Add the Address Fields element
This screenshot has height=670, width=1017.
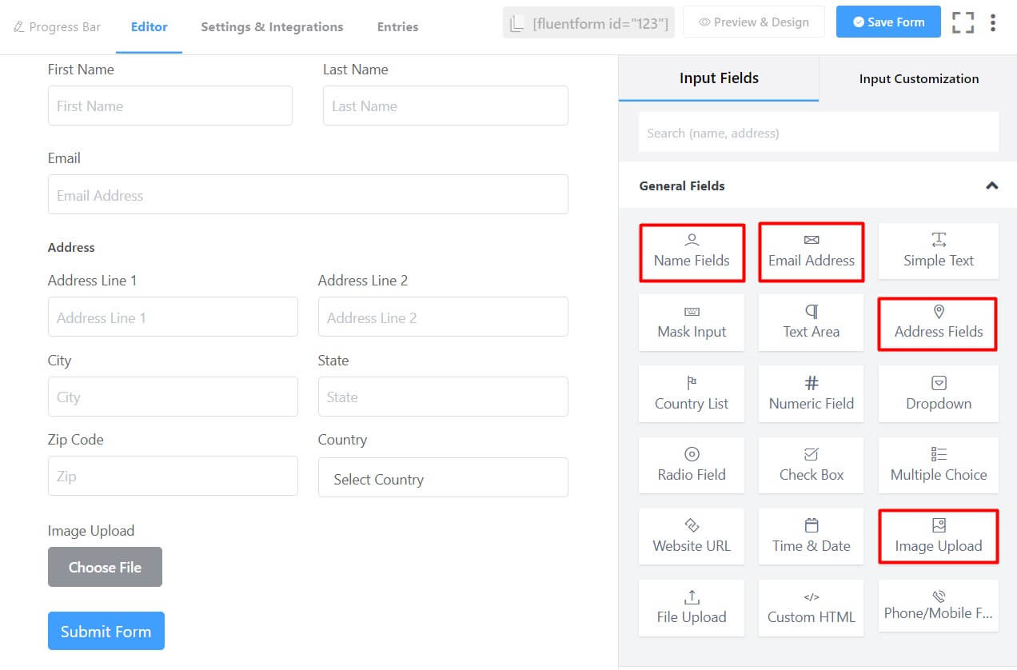click(x=937, y=323)
